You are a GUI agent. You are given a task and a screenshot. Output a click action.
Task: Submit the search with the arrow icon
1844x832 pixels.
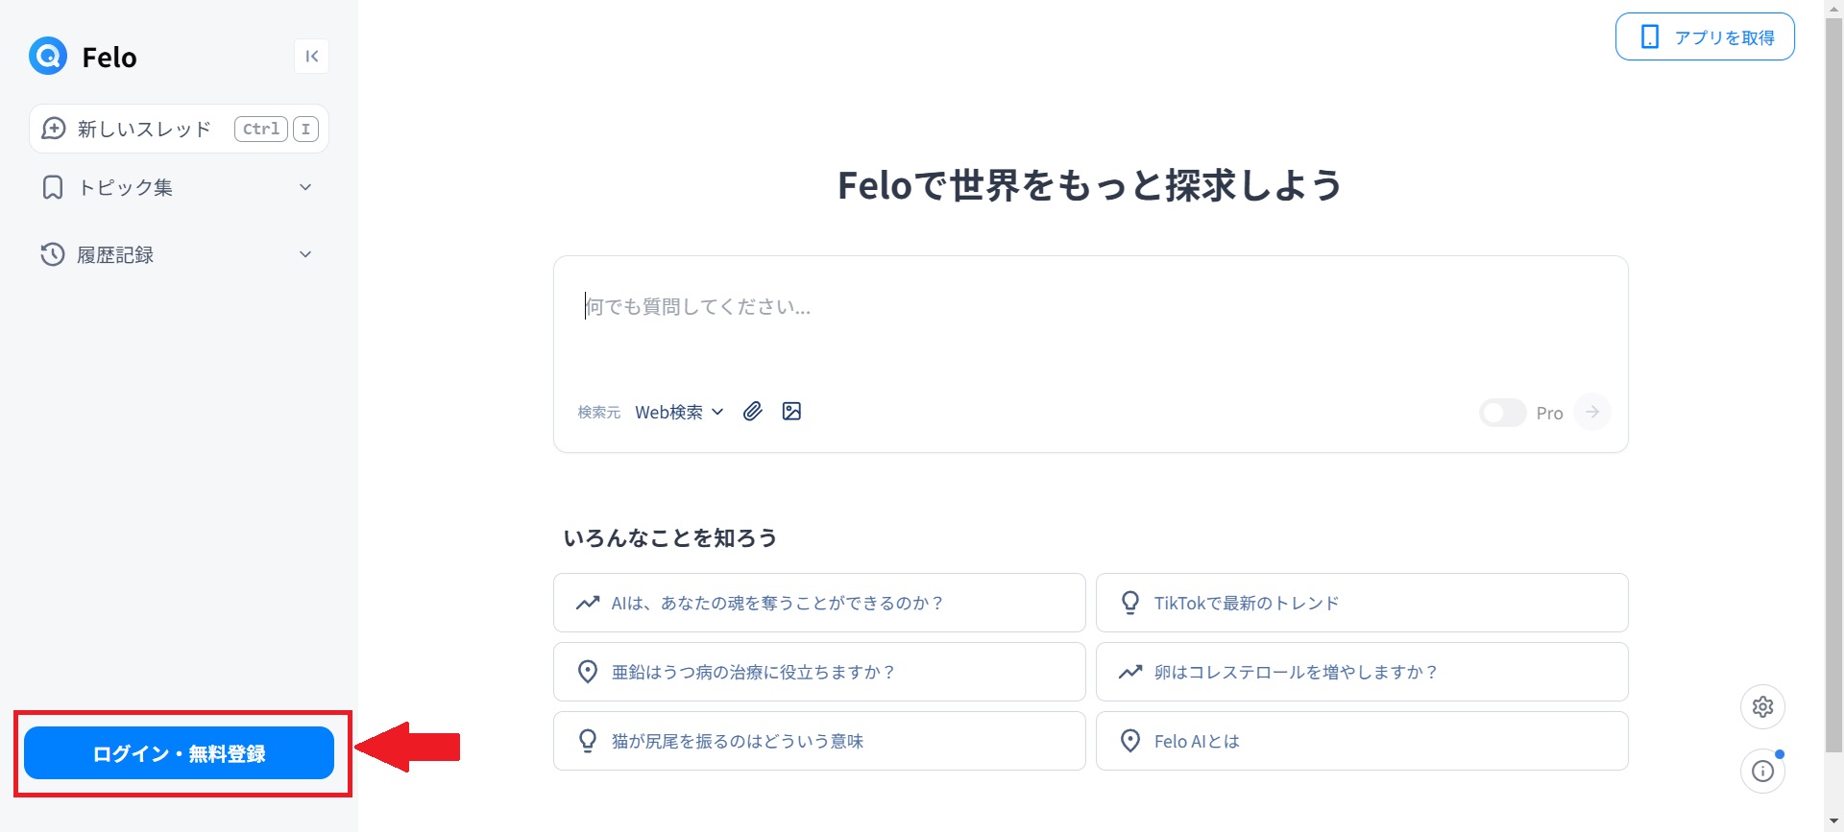point(1591,411)
